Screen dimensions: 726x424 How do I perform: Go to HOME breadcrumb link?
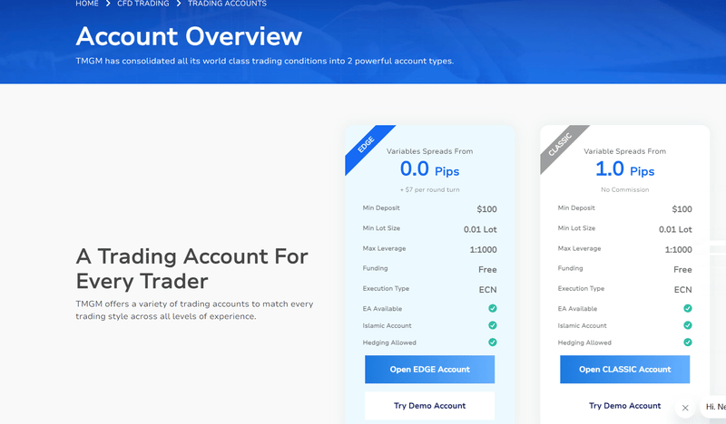click(87, 4)
